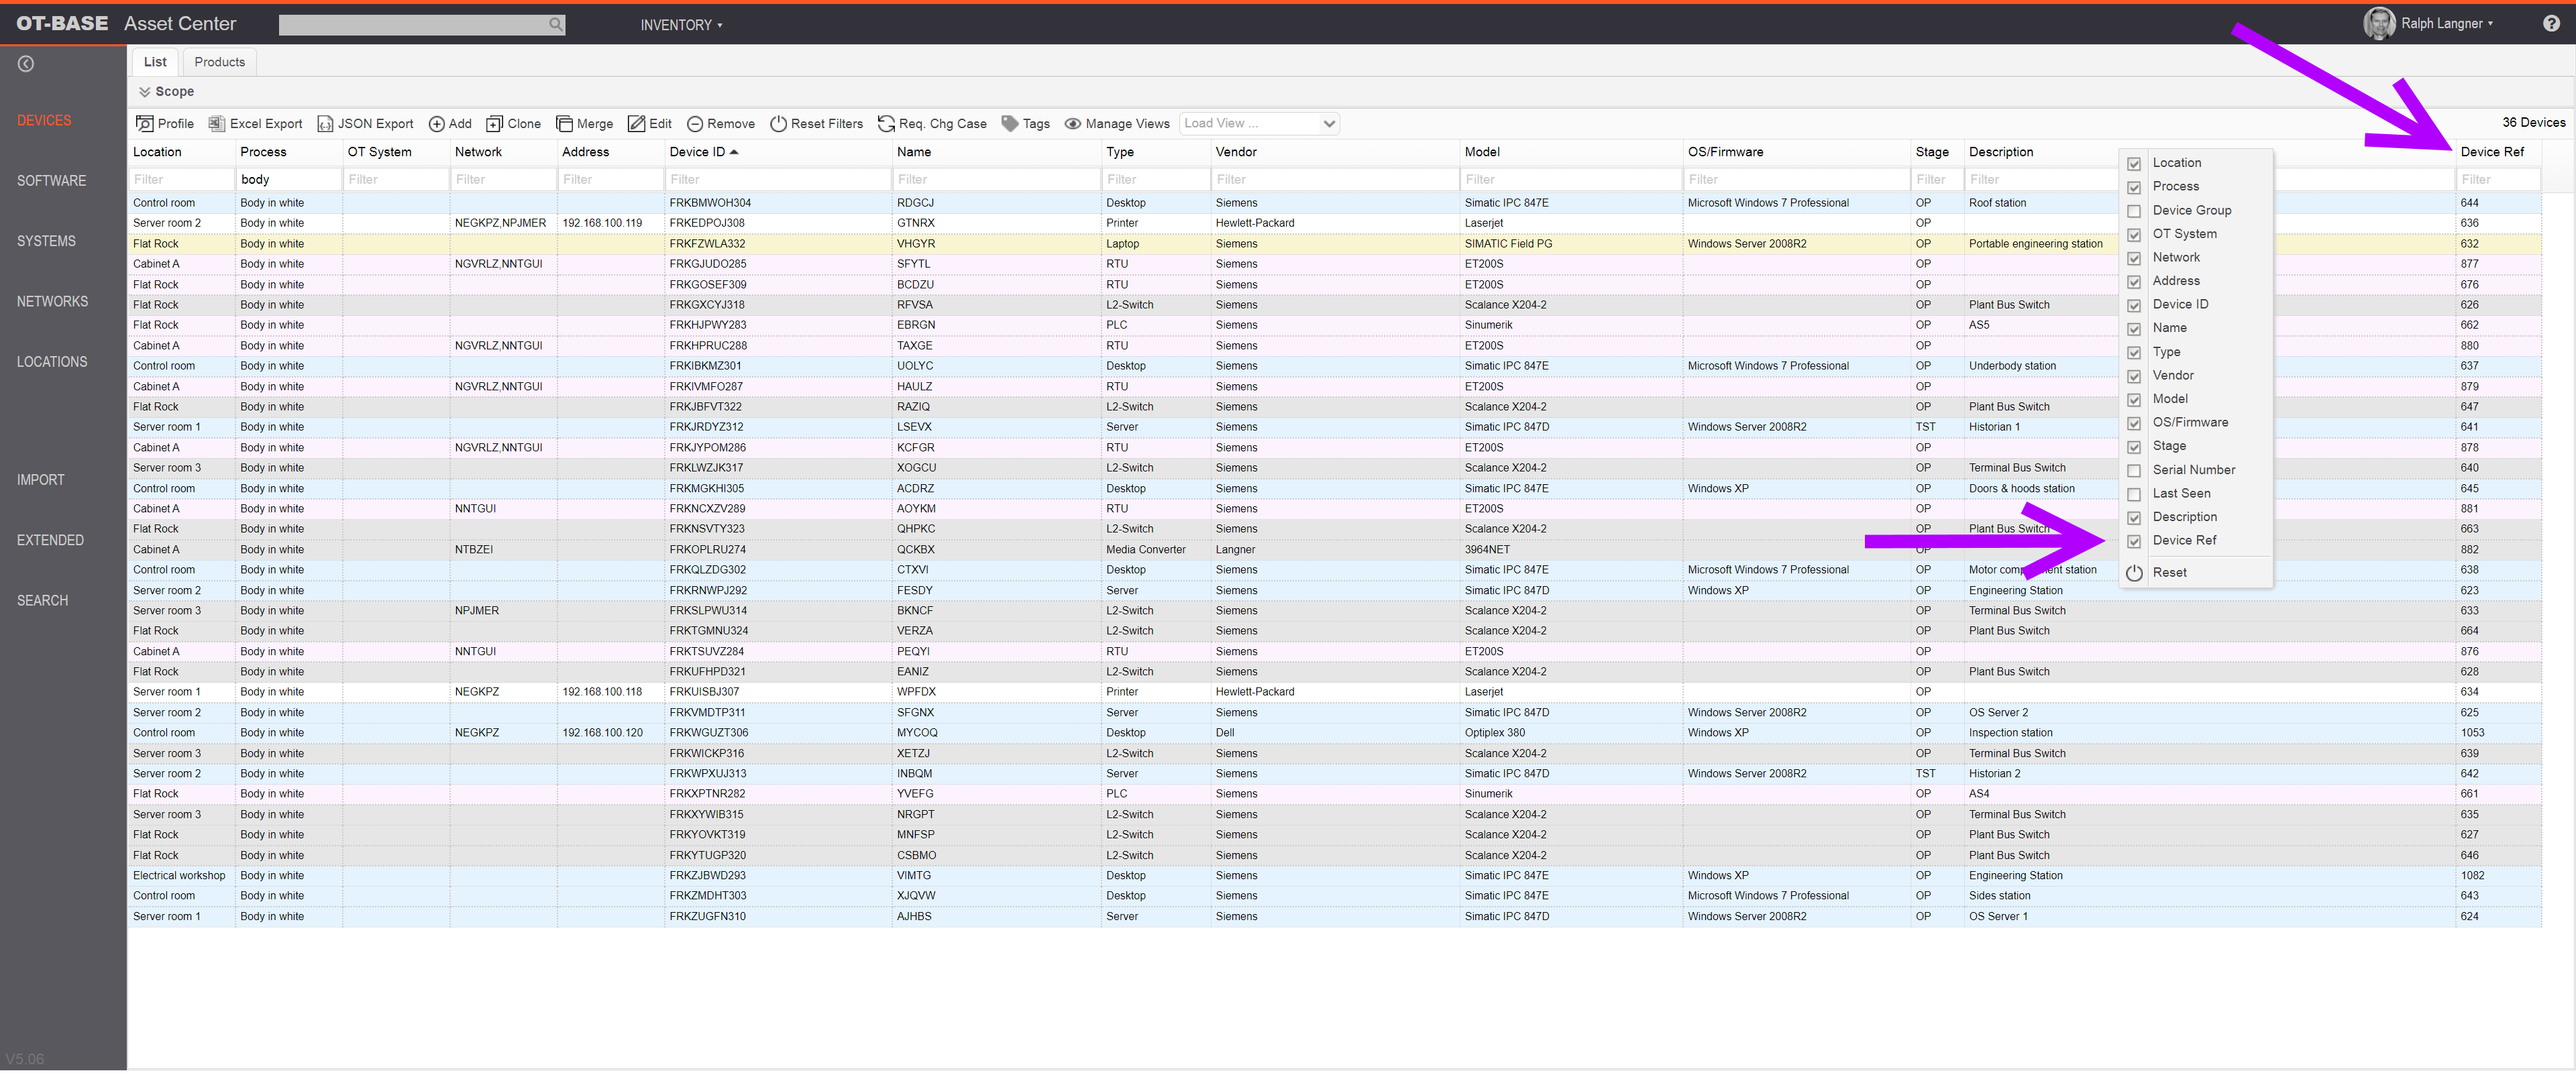Click the Reset power icon in column menu
2576x1073 pixels.
tap(2134, 573)
